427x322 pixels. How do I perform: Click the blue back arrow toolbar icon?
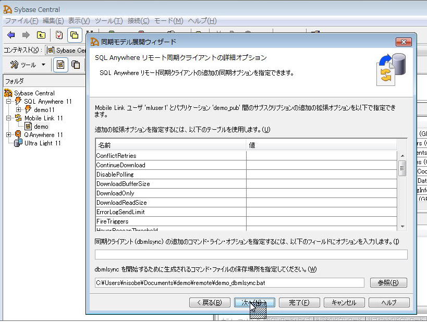click(11, 35)
